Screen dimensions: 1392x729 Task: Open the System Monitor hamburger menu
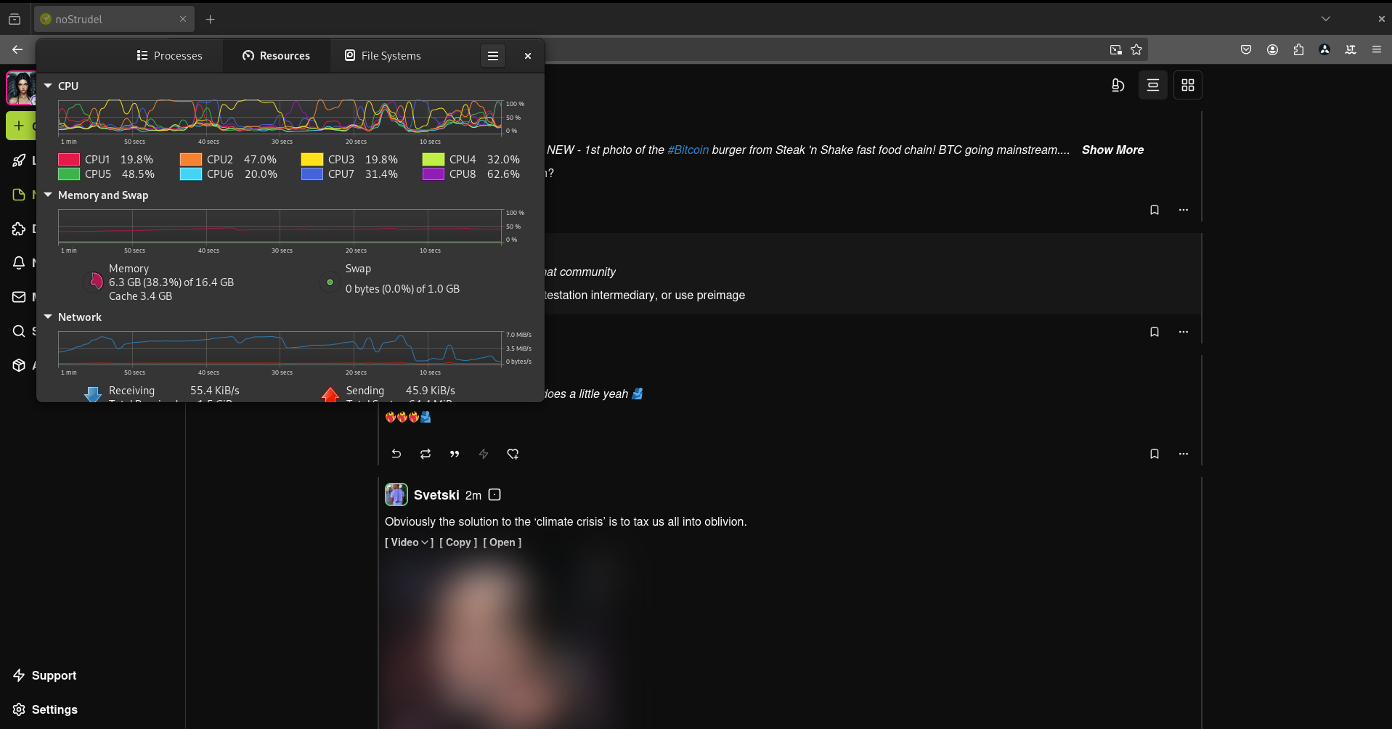click(492, 56)
